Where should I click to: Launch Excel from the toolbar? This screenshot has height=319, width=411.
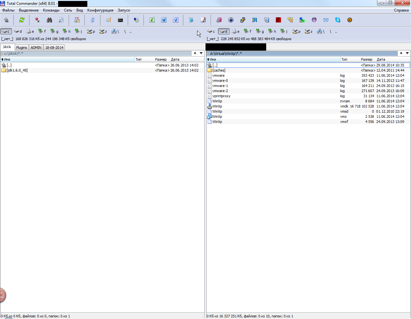[152, 20]
